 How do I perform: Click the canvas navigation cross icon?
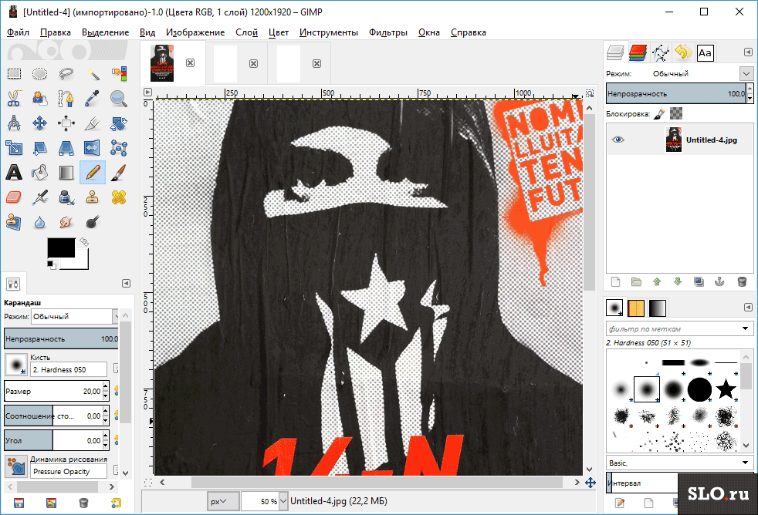590,483
